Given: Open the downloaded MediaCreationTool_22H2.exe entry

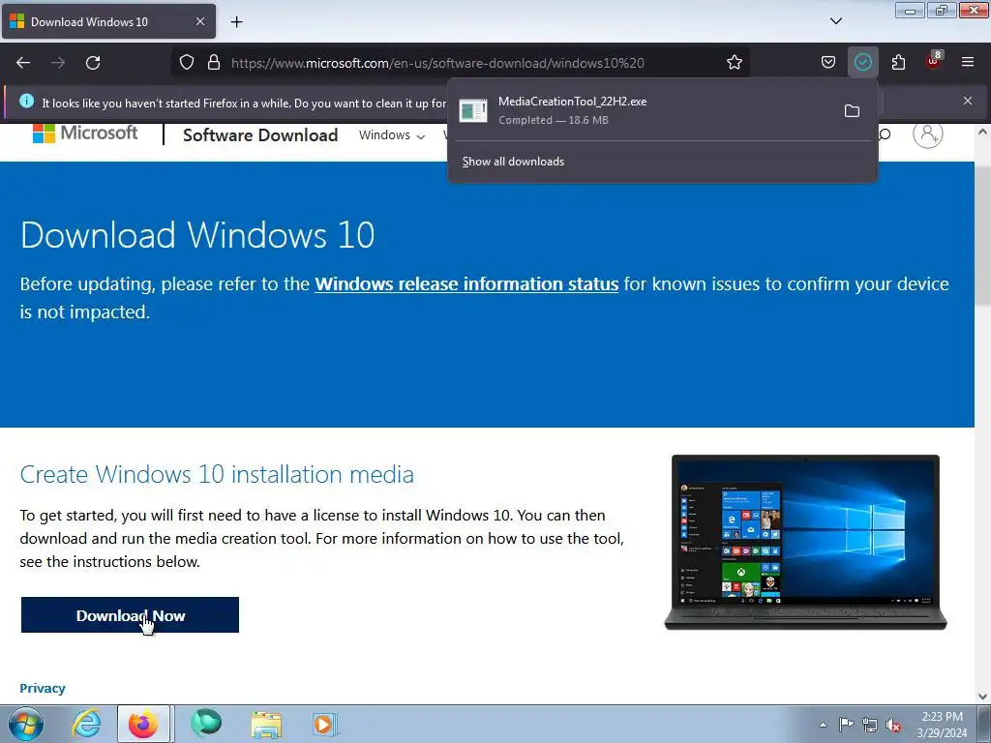Looking at the screenshot, I should (646, 110).
